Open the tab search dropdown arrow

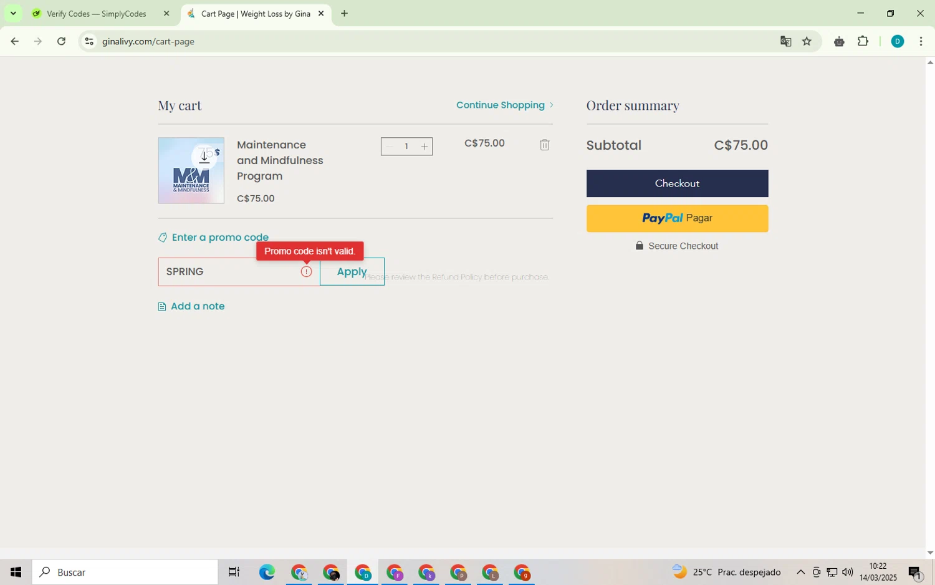click(13, 13)
